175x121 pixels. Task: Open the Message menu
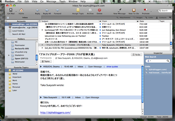(x=51, y=1)
